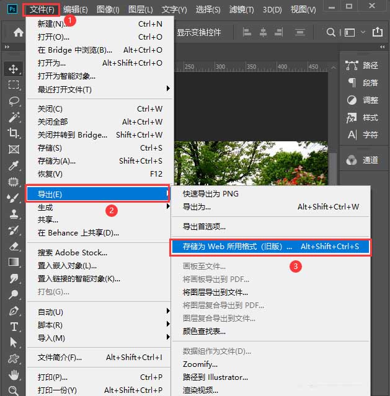Select the Path Selection tool
This screenshot has height=396, width=390.
click(x=13, y=343)
